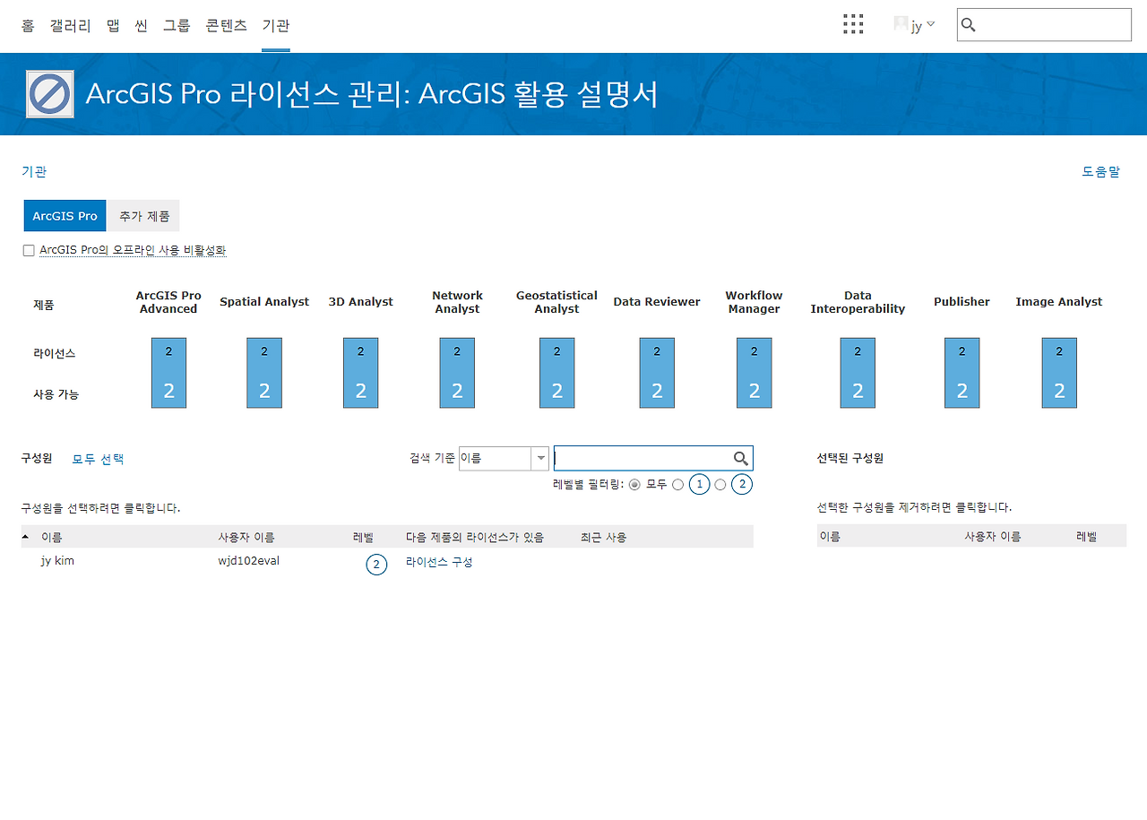The width and height of the screenshot is (1147, 820).
Task: Open the app launcher grid icon
Action: coord(853,24)
